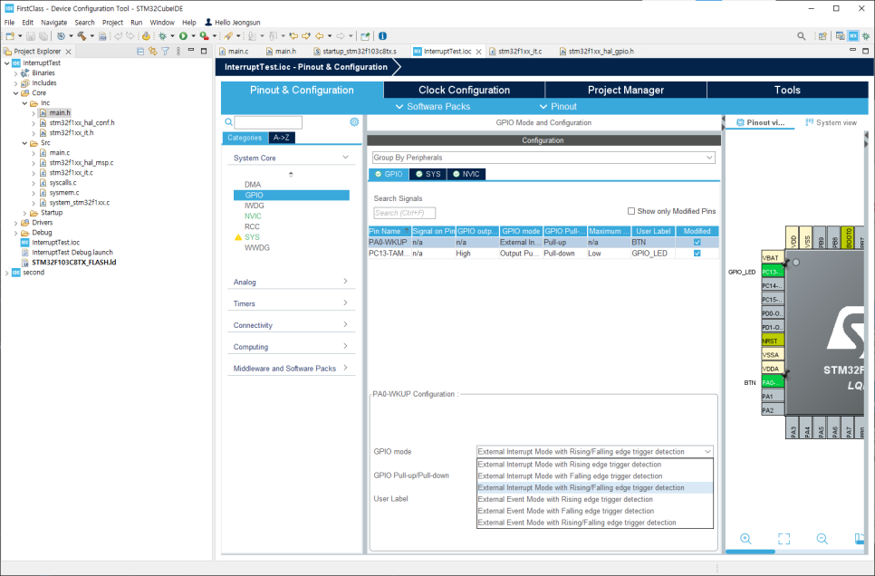Click the green Run toolbar icon

click(183, 36)
